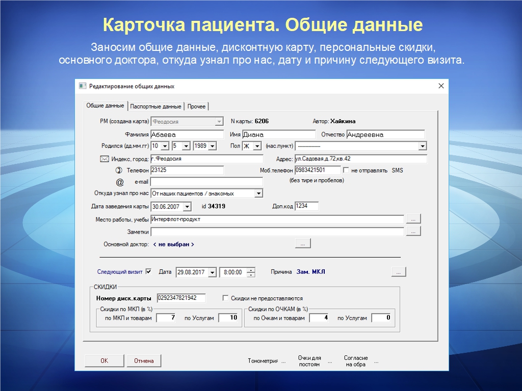Uncheck the Следующий визит checkbox
The width and height of the screenshot is (522, 391).
coord(149,272)
